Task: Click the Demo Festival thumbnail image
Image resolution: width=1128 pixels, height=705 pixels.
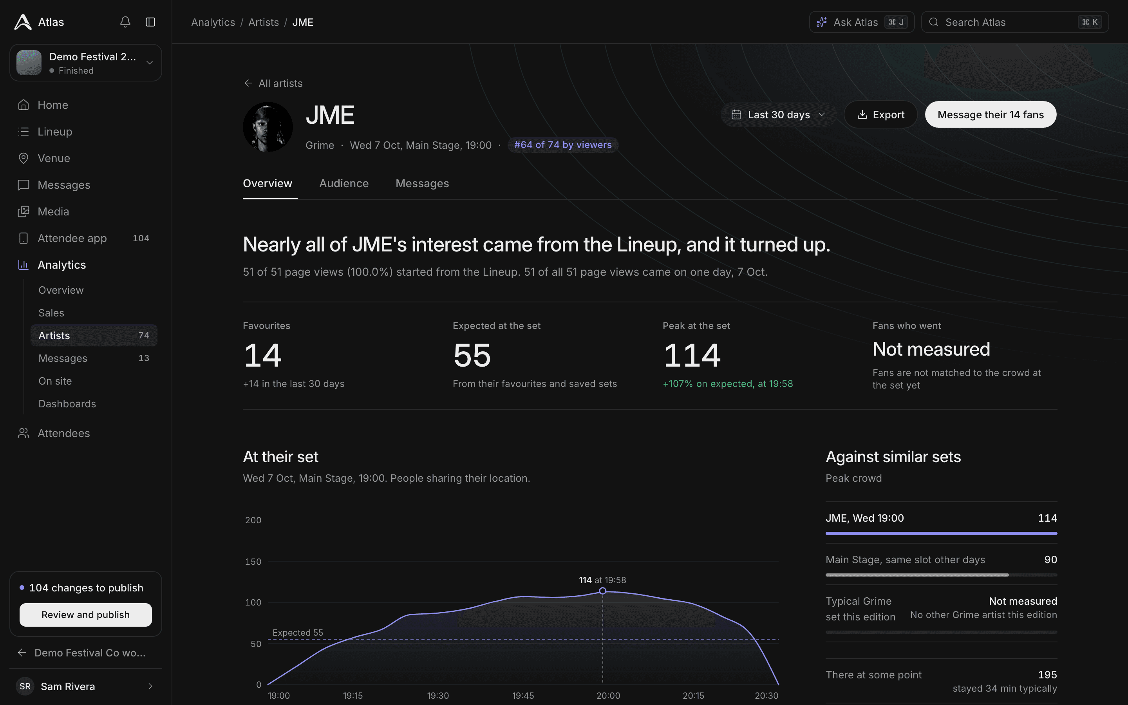Action: [x=29, y=63]
